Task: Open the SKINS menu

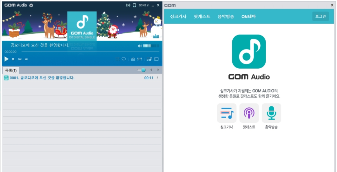Action: tap(144, 5)
